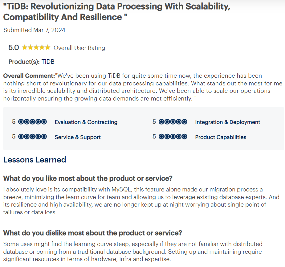The height and width of the screenshot is (267, 285).
Task: Click the first star of the overall rating
Action: click(24, 47)
